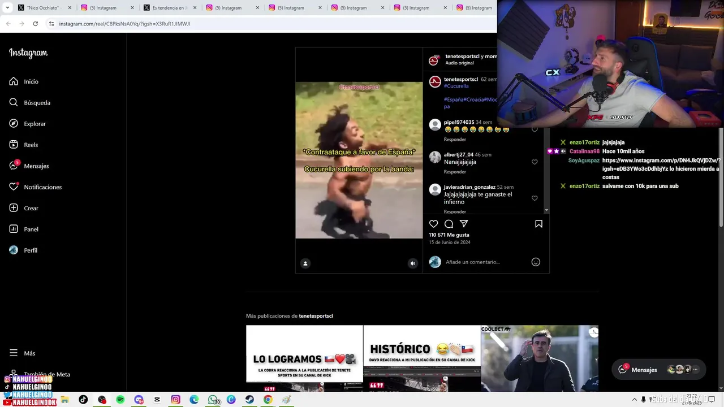The width and height of the screenshot is (724, 407).
Task: Reload the Instagram page
Action: (x=35, y=24)
